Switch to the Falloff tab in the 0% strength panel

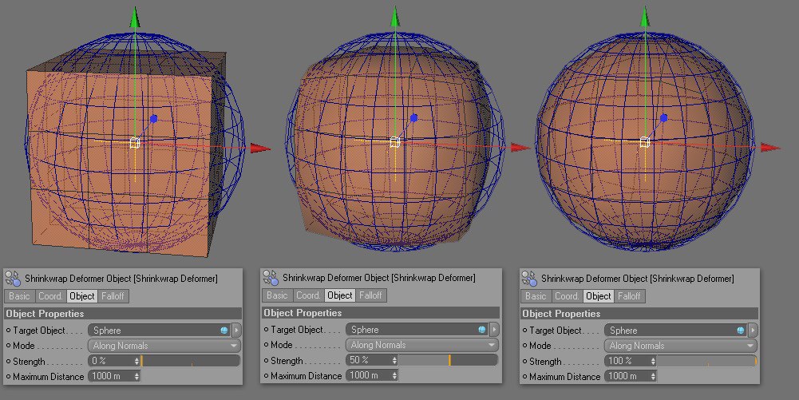[113, 296]
